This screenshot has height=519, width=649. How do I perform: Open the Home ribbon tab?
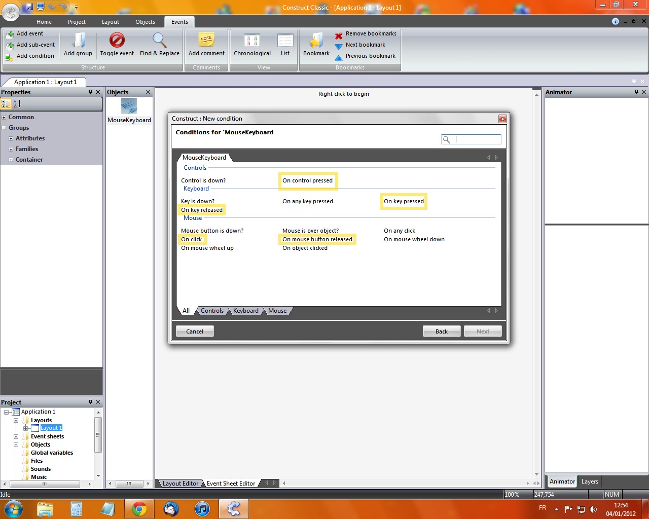point(44,22)
